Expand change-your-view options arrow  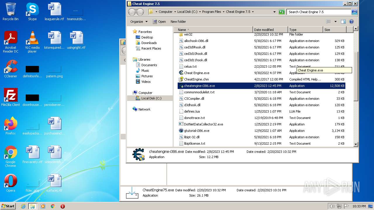pyautogui.click(x=335, y=22)
